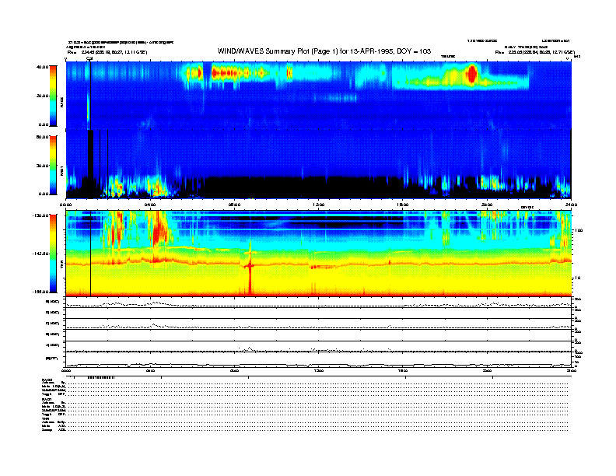Click the 04:00 time label under RAD1 panel

150,205
